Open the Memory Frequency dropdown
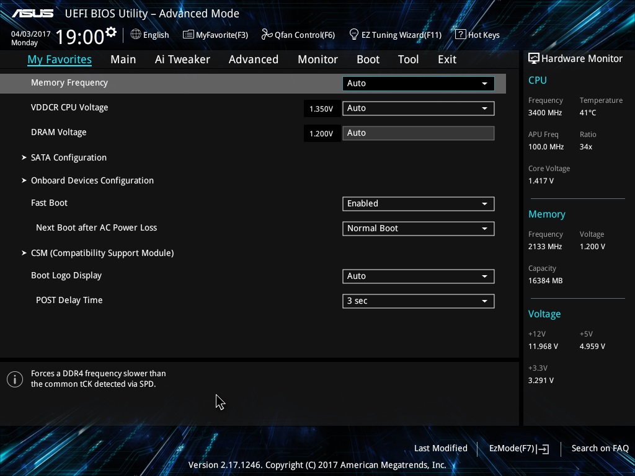The height and width of the screenshot is (476, 635). (x=419, y=84)
